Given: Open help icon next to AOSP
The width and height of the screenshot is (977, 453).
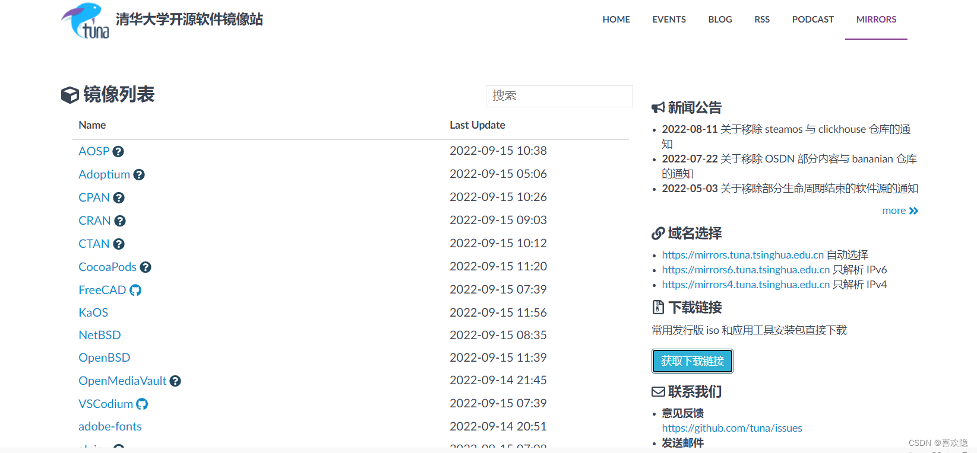Looking at the screenshot, I should pos(118,152).
